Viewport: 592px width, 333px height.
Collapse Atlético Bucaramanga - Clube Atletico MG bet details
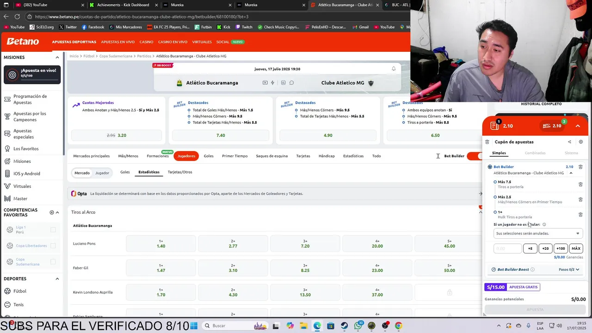(571, 173)
